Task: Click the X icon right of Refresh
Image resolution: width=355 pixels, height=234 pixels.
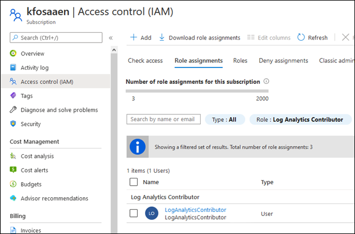Action: pos(345,37)
